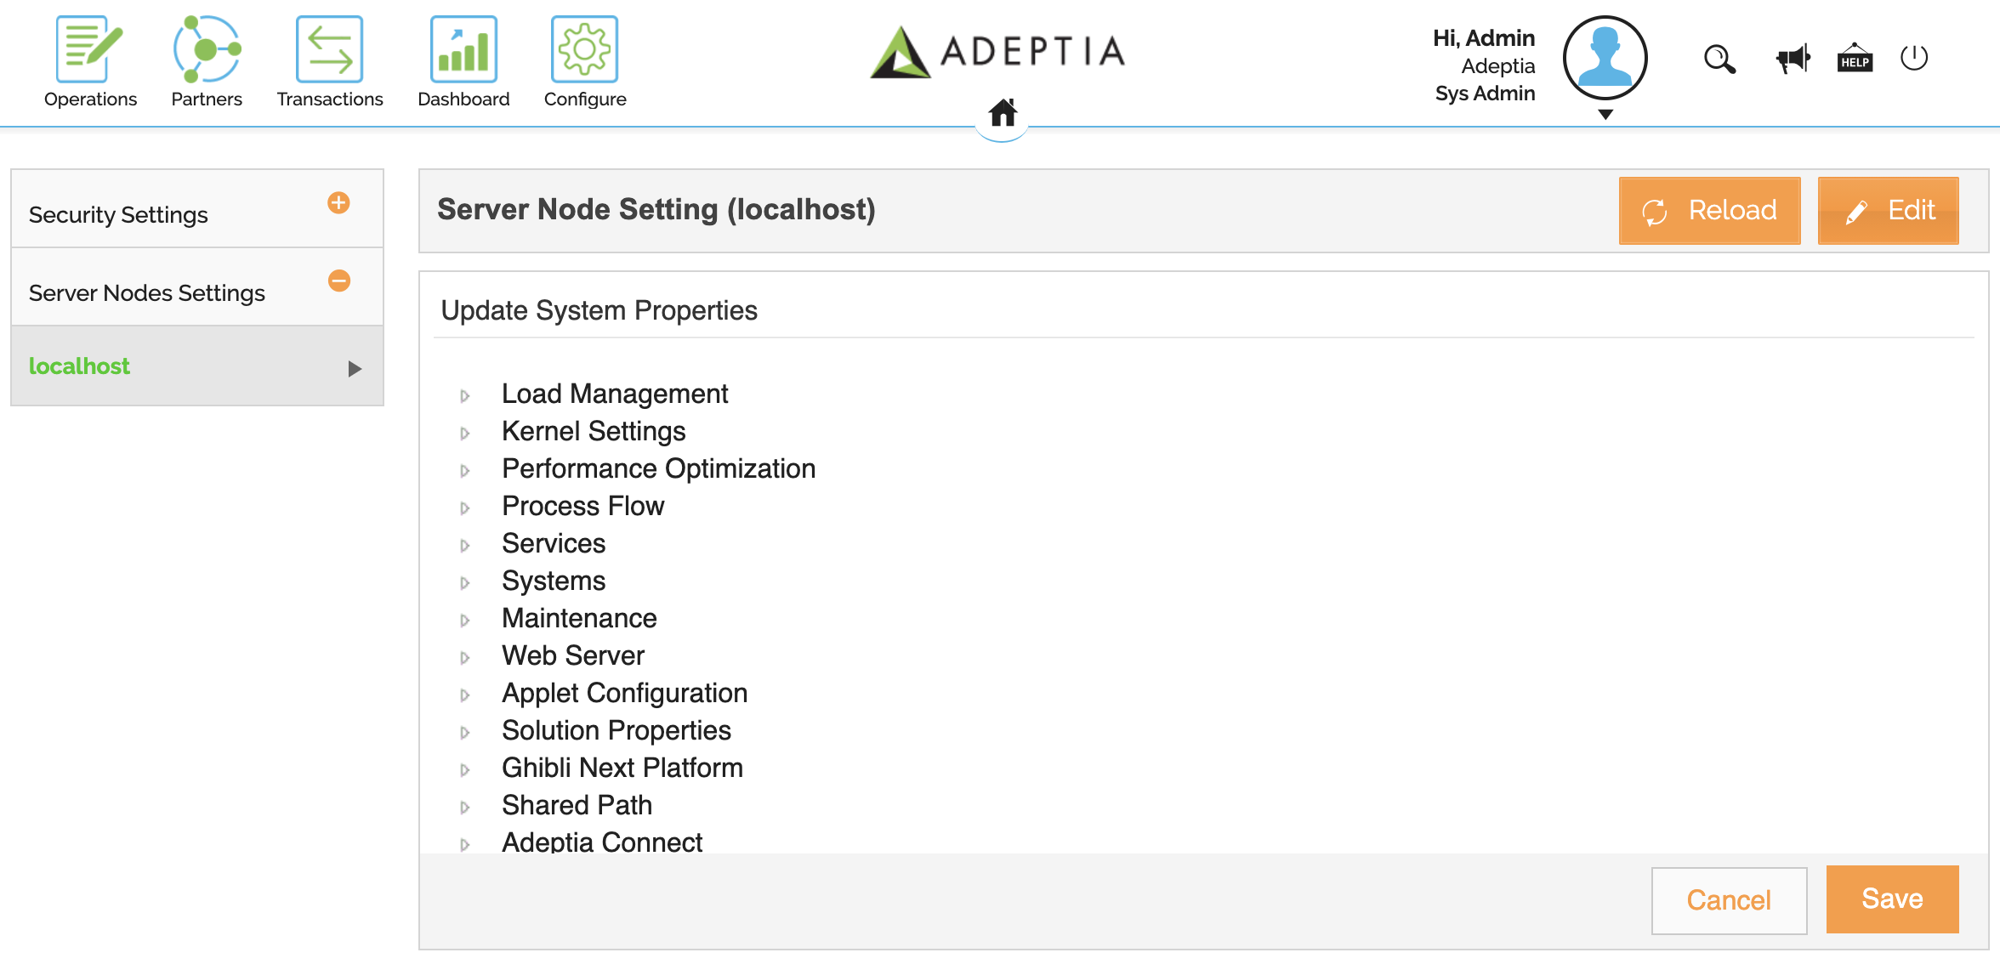Collapse Server Nodes Settings with minus icon
The width and height of the screenshot is (2000, 964).
[338, 281]
